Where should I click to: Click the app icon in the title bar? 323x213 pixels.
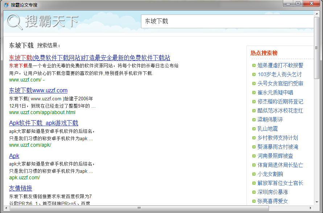point(7,5)
